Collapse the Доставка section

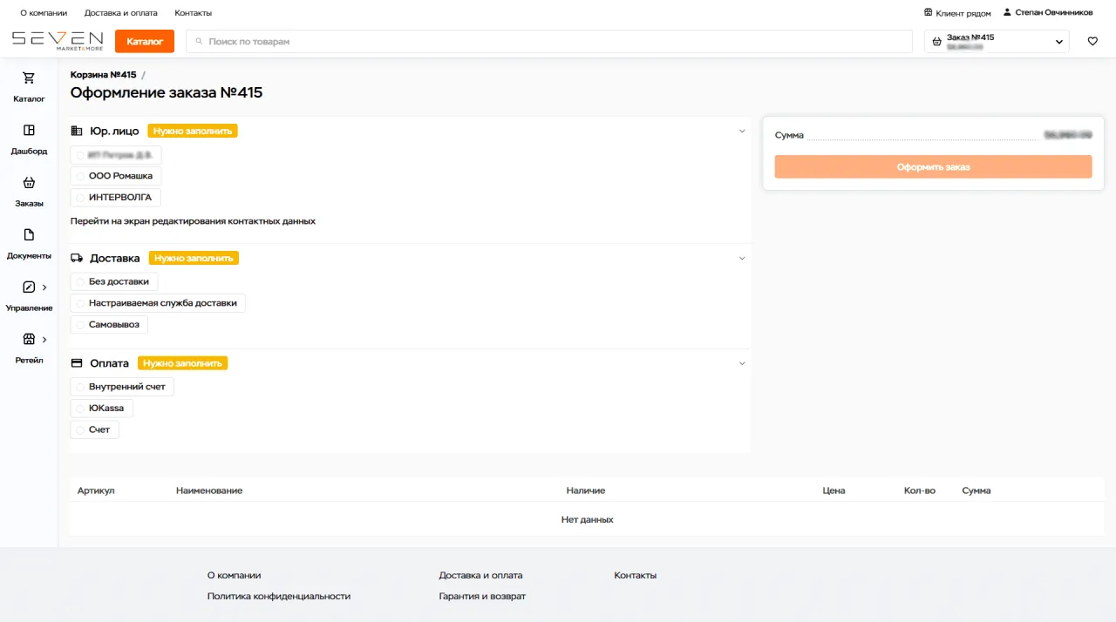(742, 258)
